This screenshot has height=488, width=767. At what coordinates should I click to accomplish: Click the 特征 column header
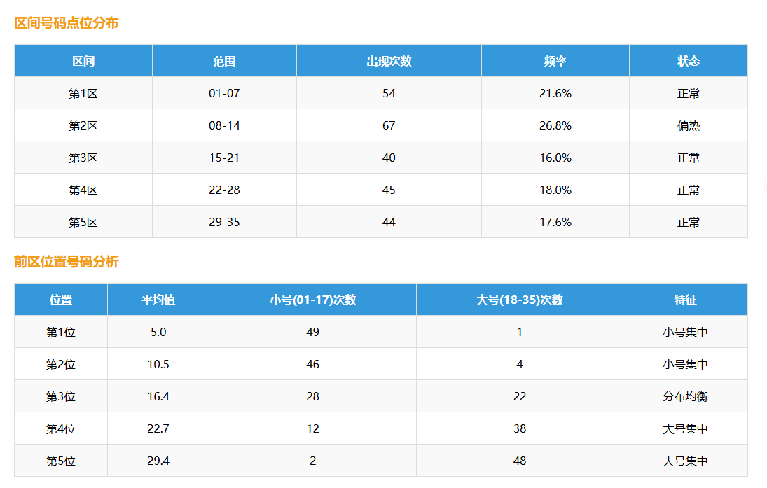click(x=685, y=300)
